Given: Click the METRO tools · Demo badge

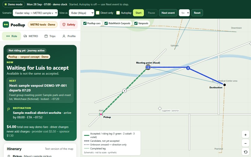Looking at the screenshot, I should [x=43, y=25].
